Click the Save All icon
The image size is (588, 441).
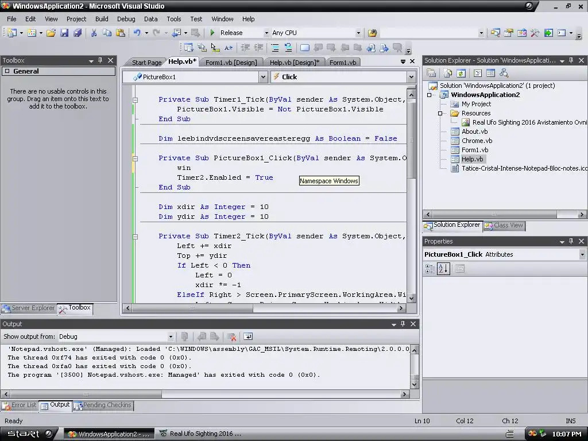[x=78, y=33]
